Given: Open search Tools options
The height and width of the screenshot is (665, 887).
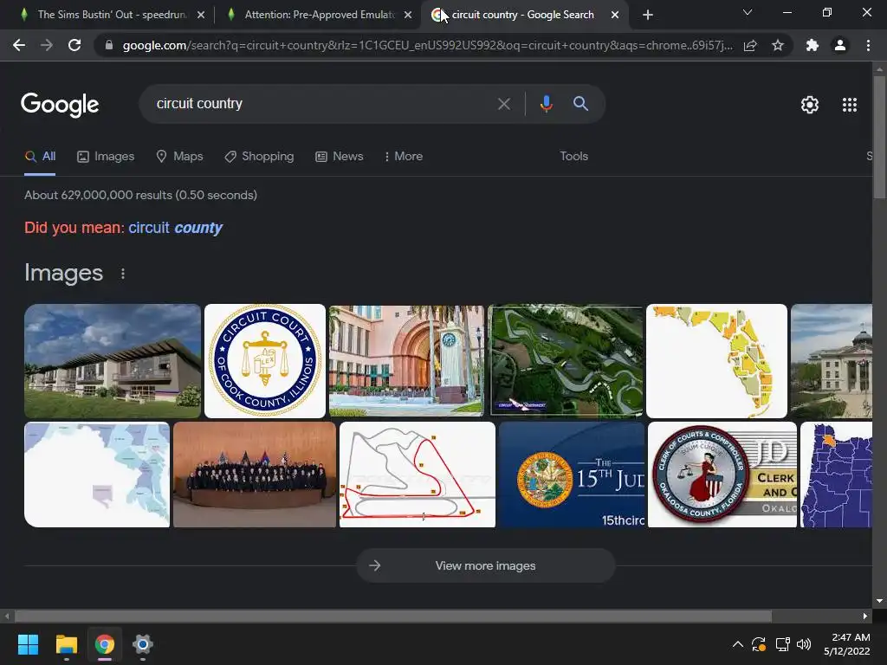Looking at the screenshot, I should click(573, 157).
